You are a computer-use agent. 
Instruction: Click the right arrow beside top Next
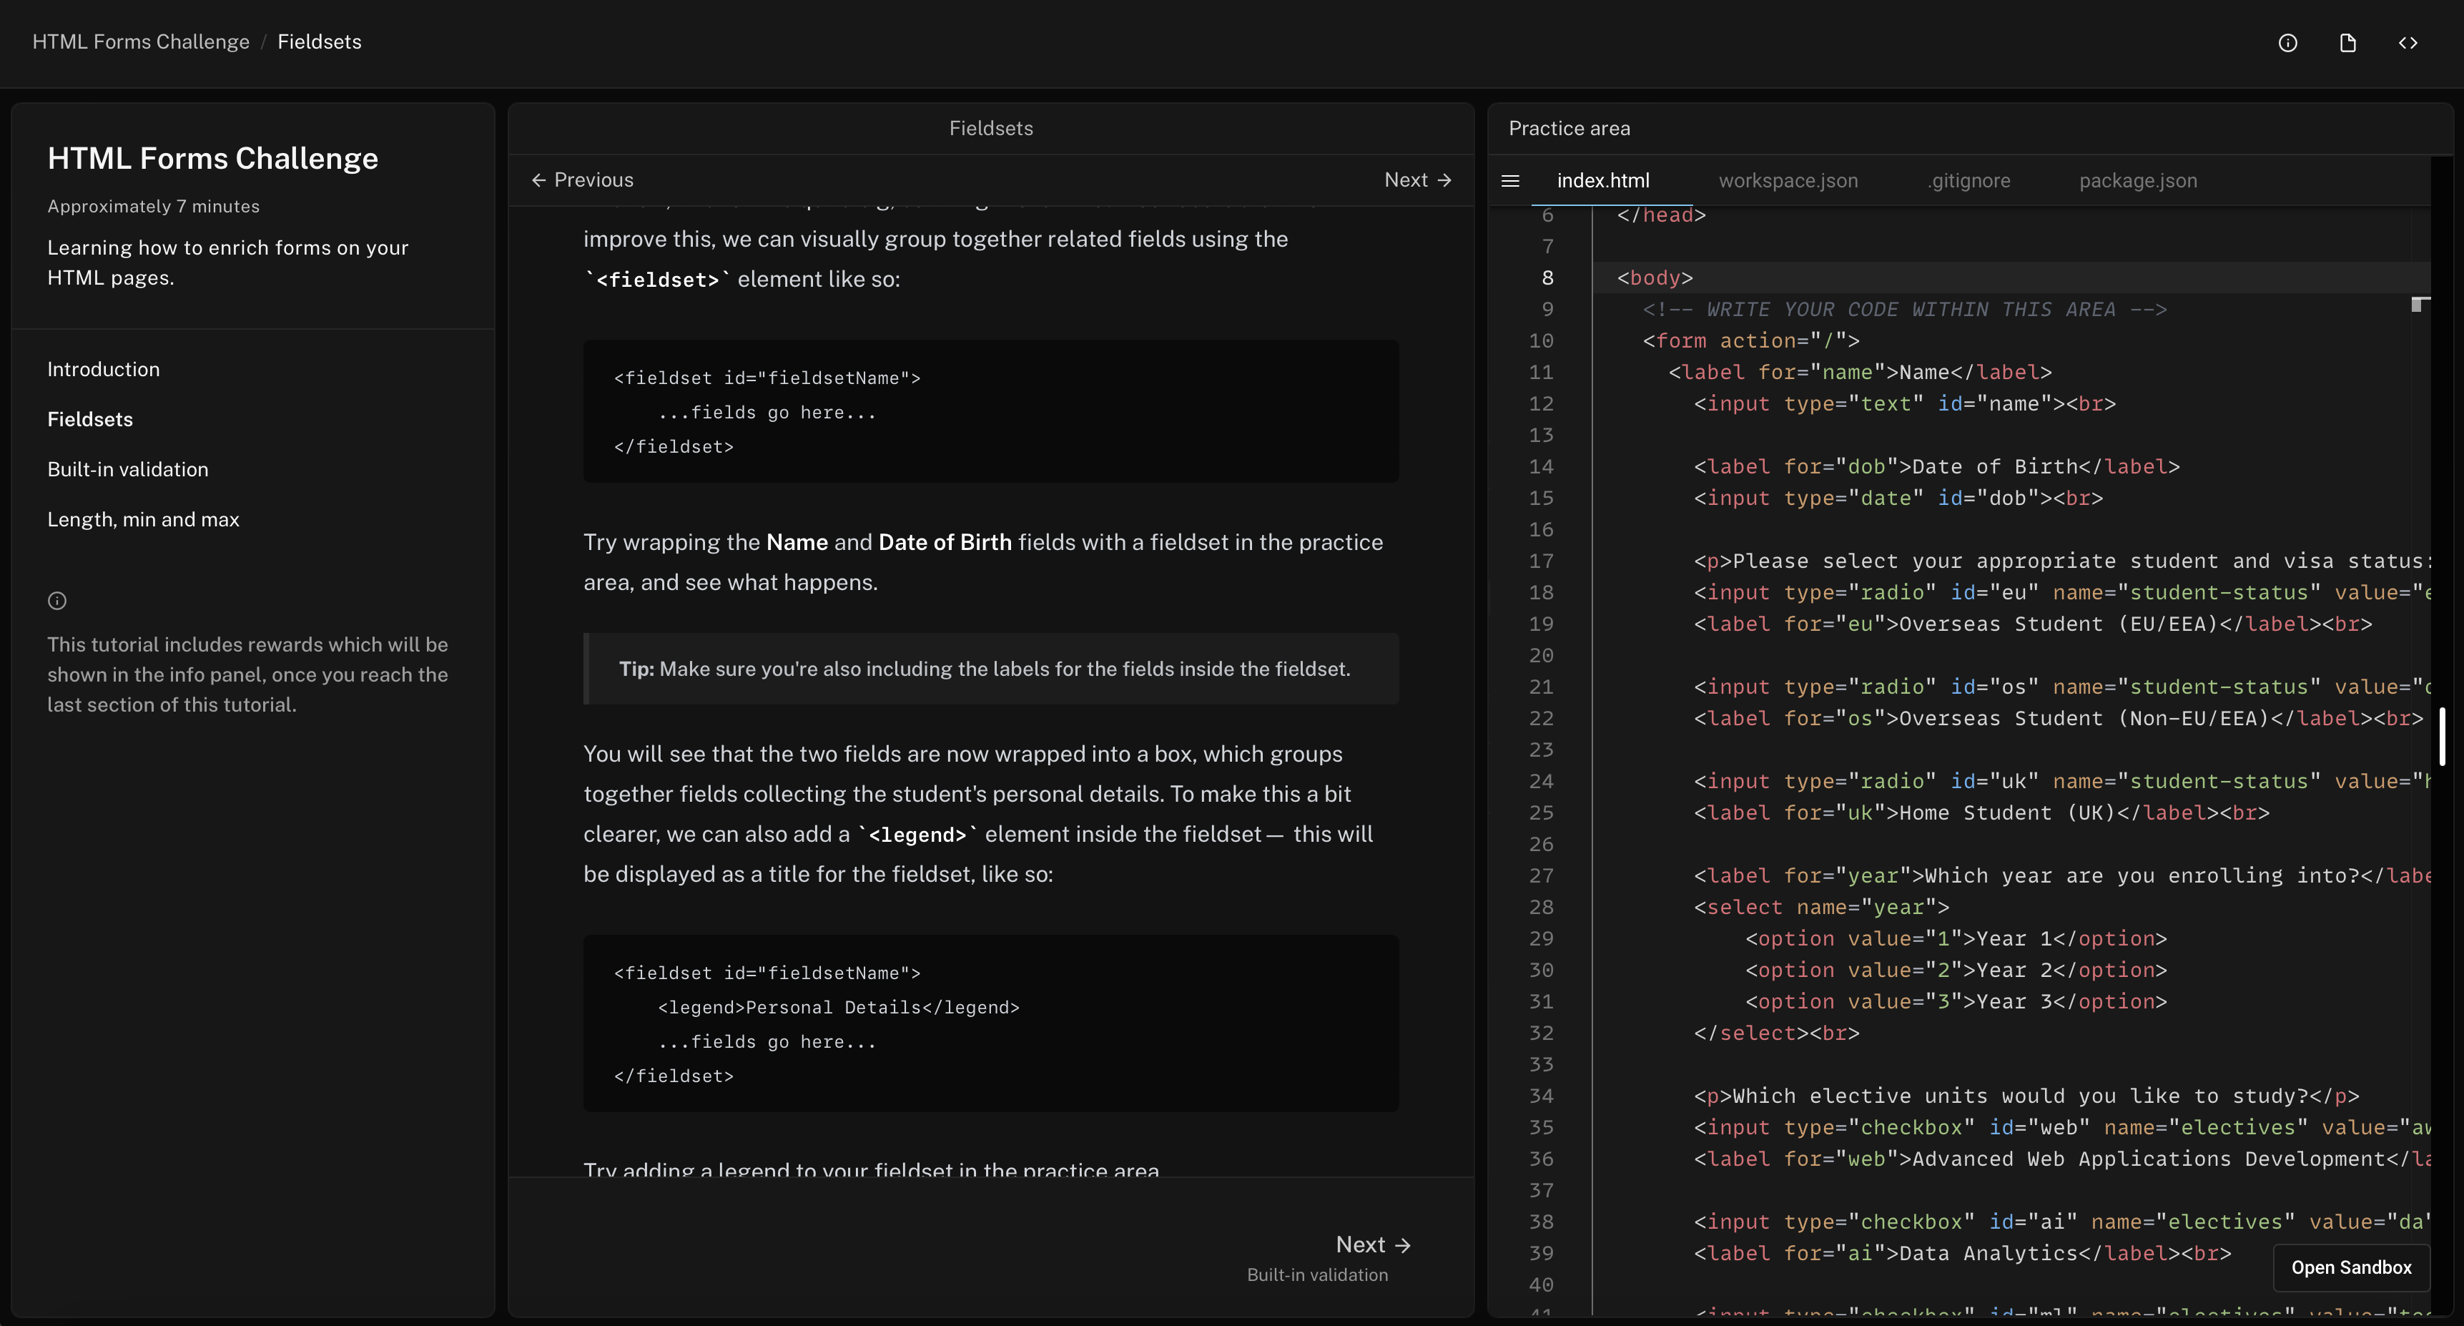click(1444, 180)
